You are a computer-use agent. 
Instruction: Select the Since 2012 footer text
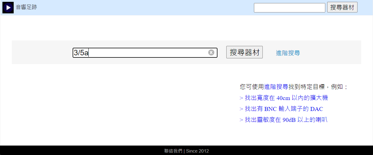tap(197, 151)
